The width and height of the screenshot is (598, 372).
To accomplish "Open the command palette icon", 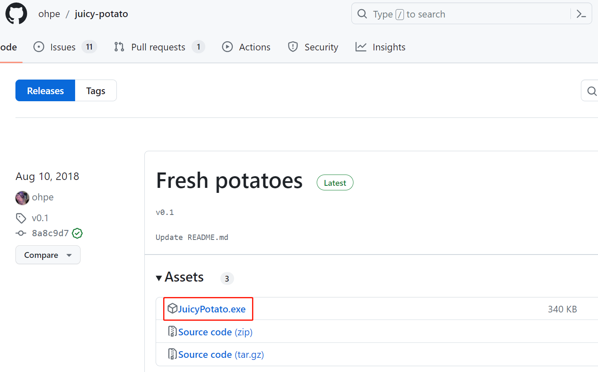I will pyautogui.click(x=581, y=14).
